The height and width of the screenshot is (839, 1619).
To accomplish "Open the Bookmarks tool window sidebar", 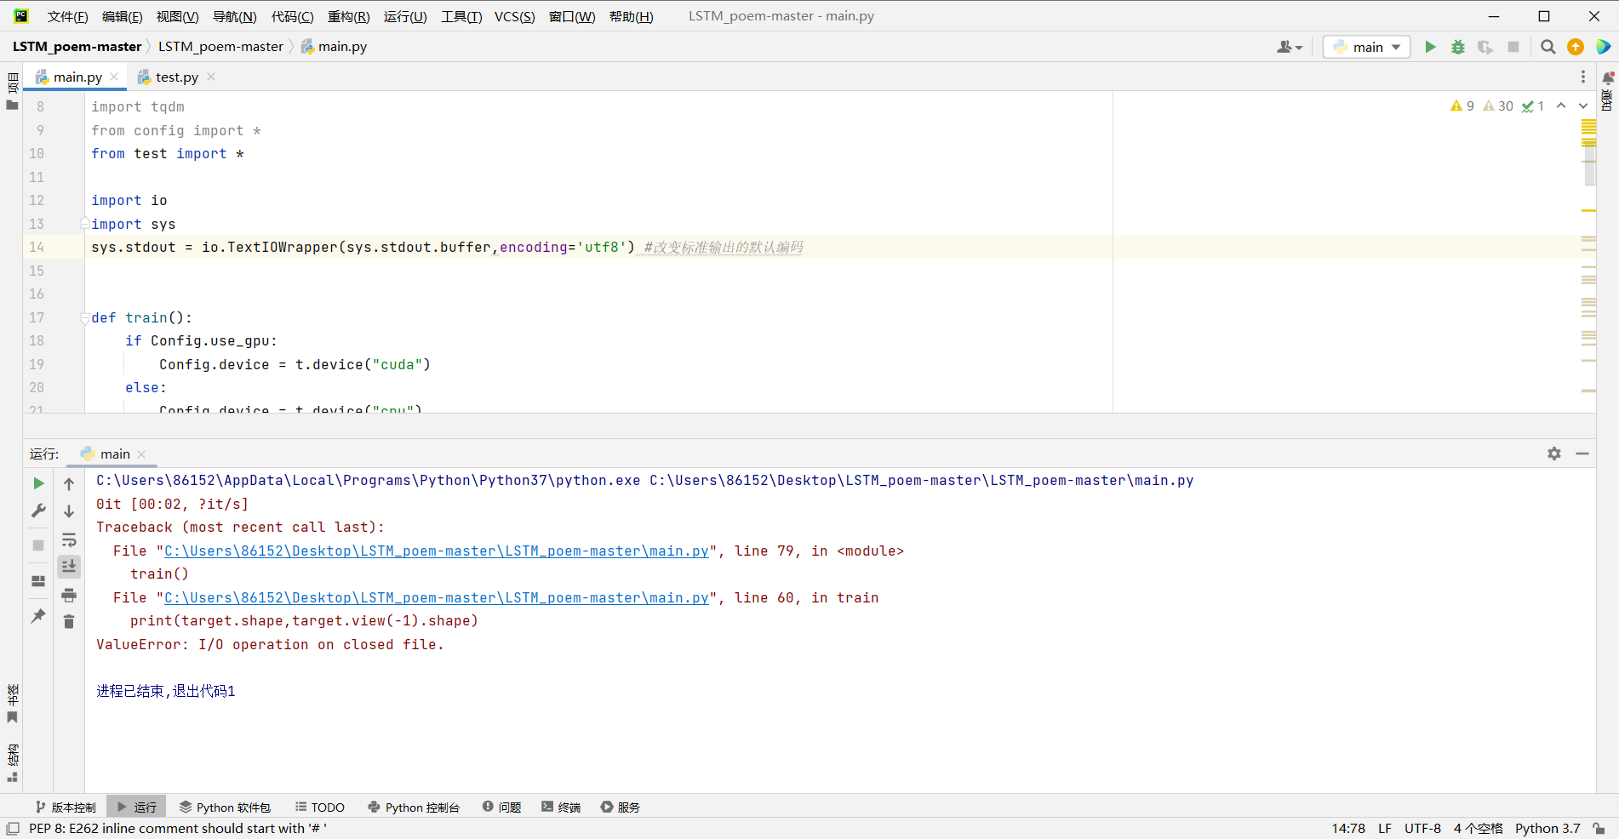I will coord(12,704).
